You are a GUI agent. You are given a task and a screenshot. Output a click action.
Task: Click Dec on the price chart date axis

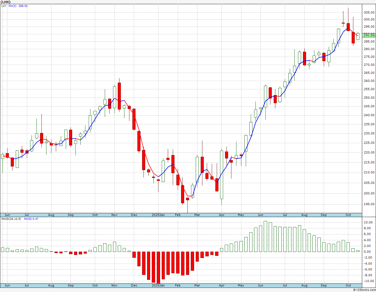coord(134,215)
